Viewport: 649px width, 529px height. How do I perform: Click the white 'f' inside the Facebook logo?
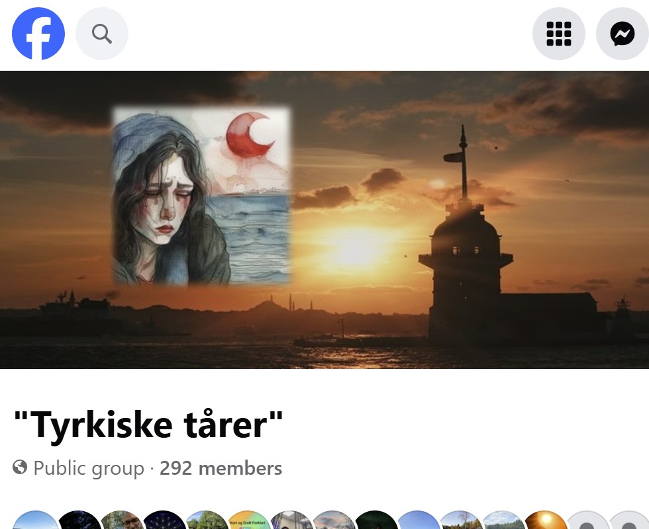pyautogui.click(x=38, y=33)
